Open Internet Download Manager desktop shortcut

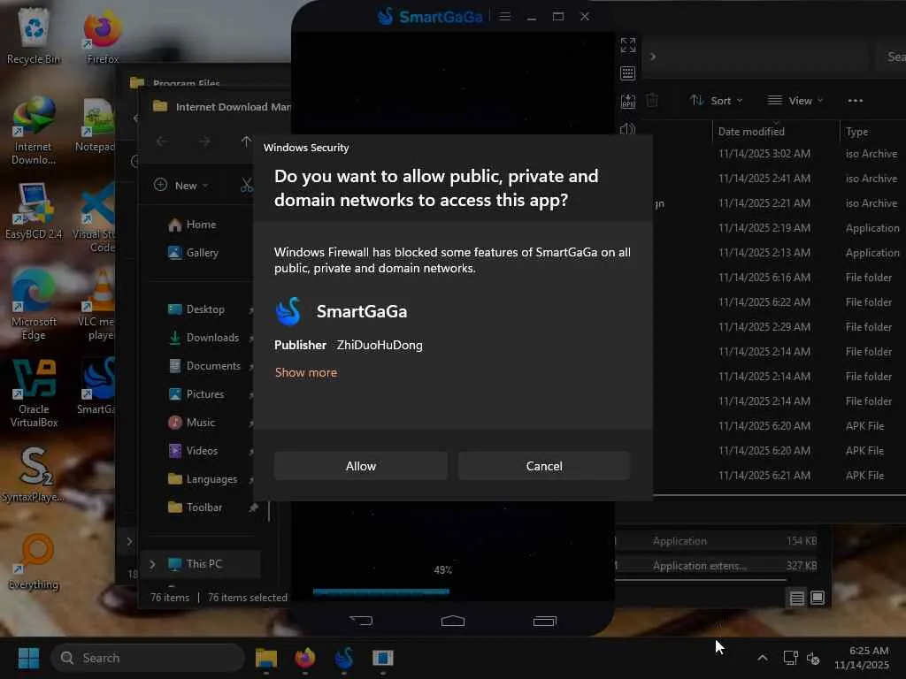tap(34, 131)
